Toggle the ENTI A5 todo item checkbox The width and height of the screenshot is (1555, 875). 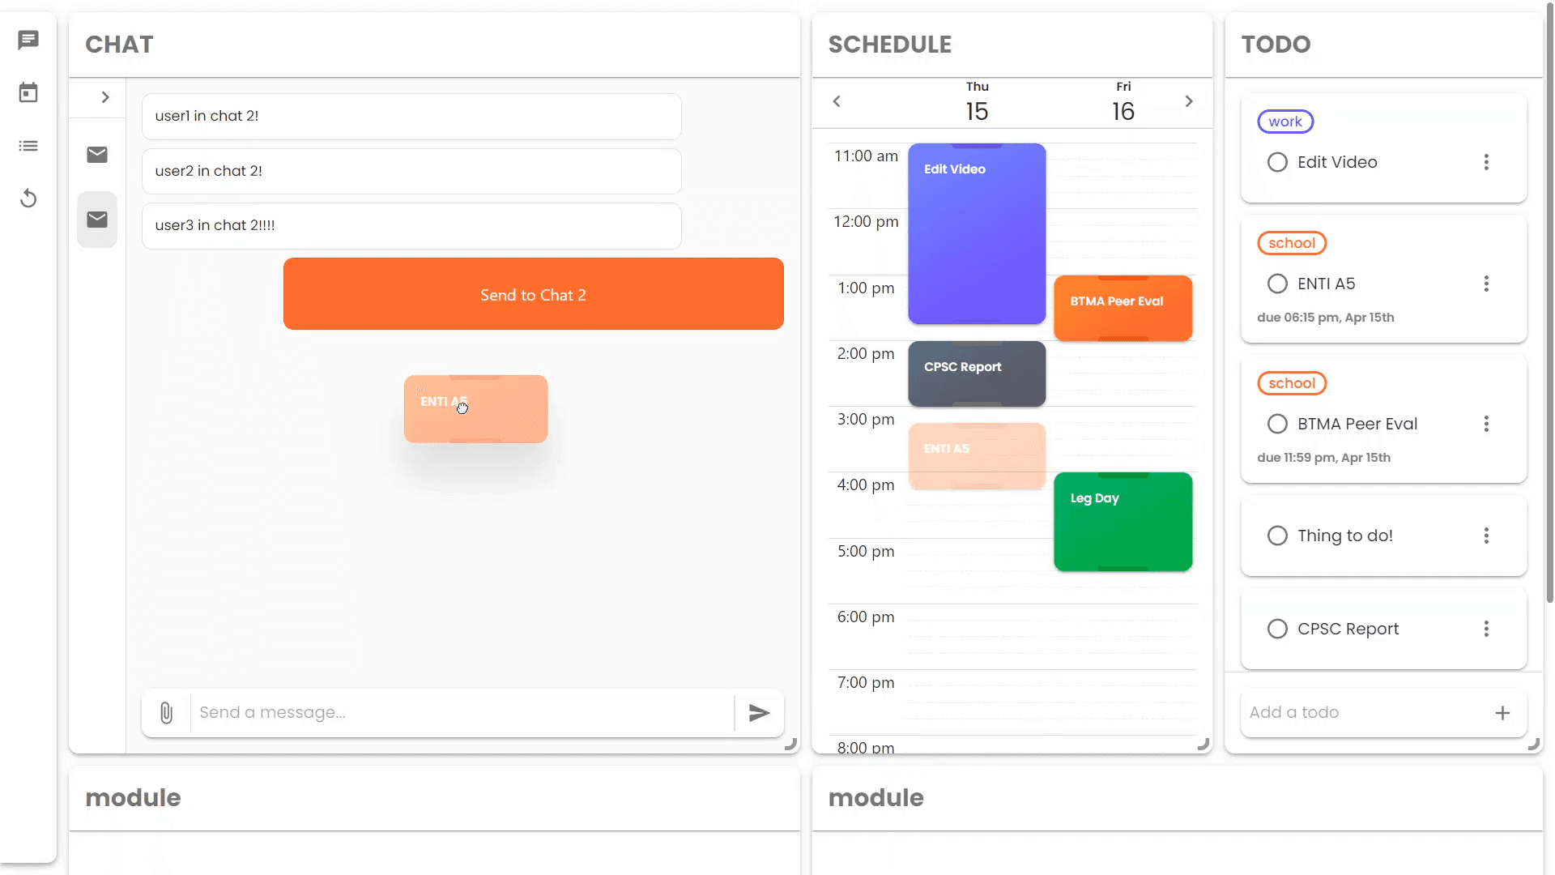click(x=1277, y=283)
